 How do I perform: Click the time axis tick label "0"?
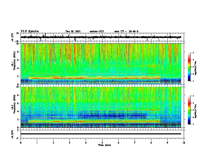(21, 143)
